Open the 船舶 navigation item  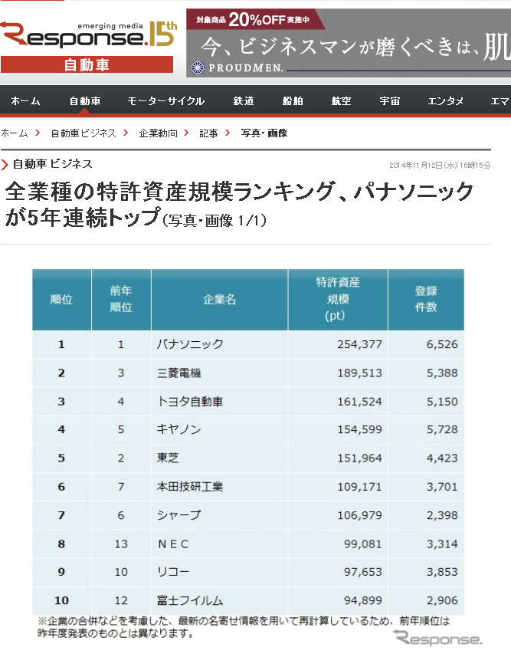pyautogui.click(x=292, y=101)
